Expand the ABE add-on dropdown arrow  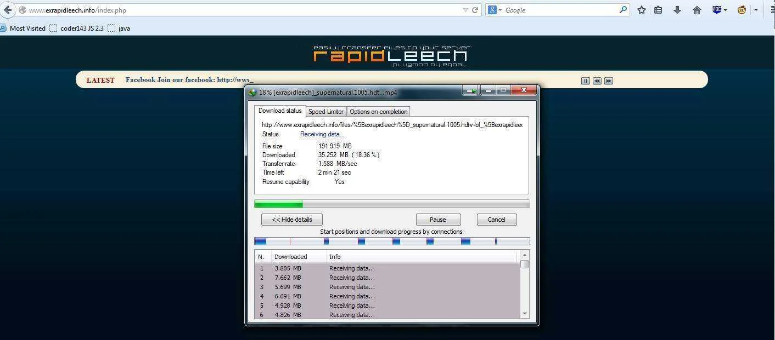pyautogui.click(x=725, y=10)
